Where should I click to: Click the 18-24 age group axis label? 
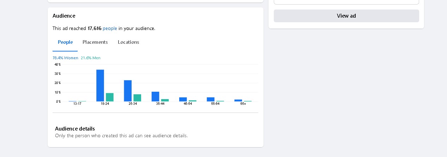[105, 104]
